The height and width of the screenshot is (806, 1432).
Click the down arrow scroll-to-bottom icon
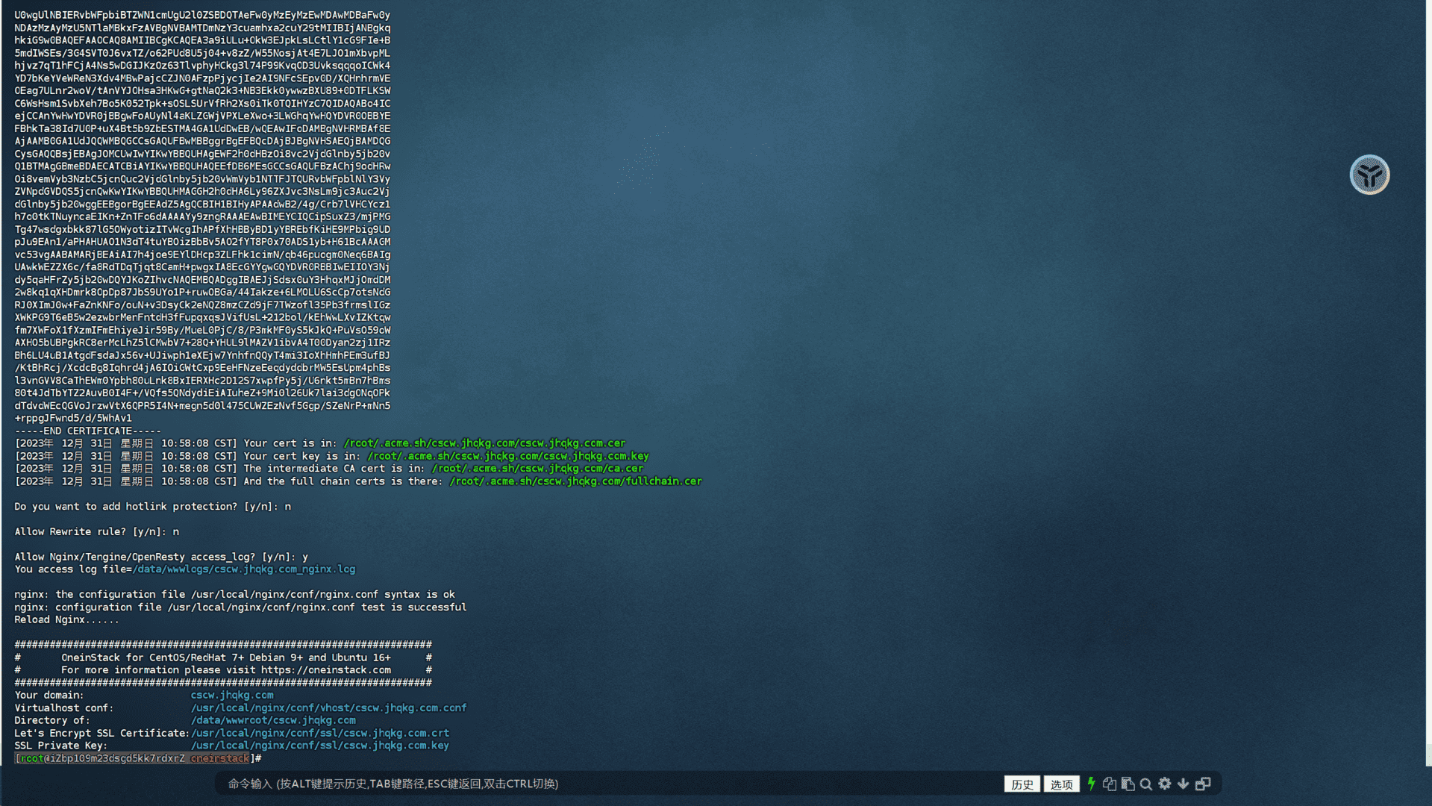click(1183, 784)
